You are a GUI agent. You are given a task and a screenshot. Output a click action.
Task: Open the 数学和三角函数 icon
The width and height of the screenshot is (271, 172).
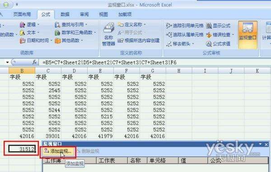click(x=57, y=33)
